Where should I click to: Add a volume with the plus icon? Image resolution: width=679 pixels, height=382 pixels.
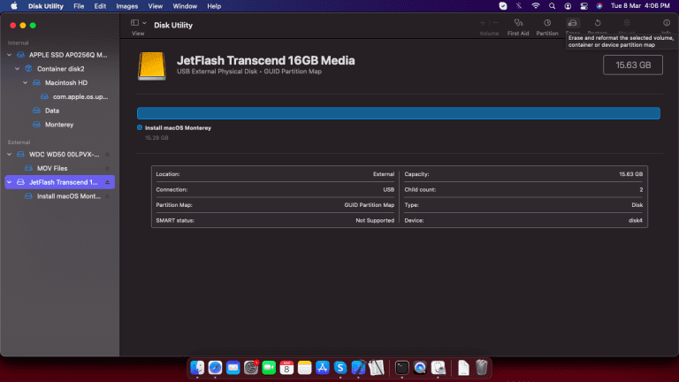point(483,23)
